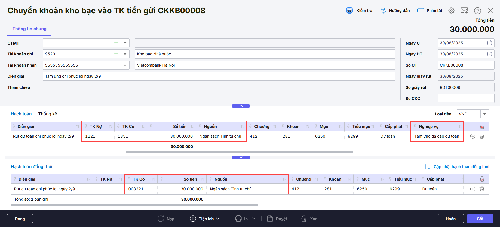The image size is (500, 227).
Task: Expand the Loại tiền VND dropdown
Action: pyautogui.click(x=484, y=114)
